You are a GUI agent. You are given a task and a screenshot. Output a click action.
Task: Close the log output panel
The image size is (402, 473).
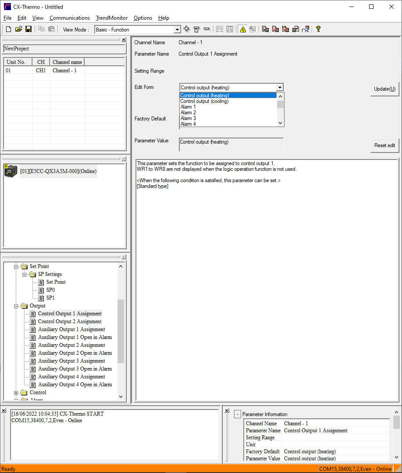click(4, 410)
